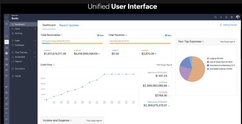
Task: Click the Cash Flow info icon
Action: [54, 65]
